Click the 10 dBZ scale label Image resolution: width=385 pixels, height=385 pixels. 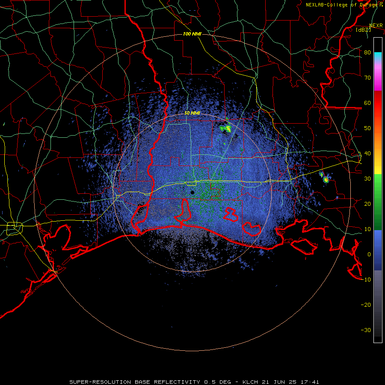(x=367, y=229)
